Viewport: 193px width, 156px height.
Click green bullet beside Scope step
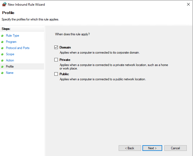point(2,54)
